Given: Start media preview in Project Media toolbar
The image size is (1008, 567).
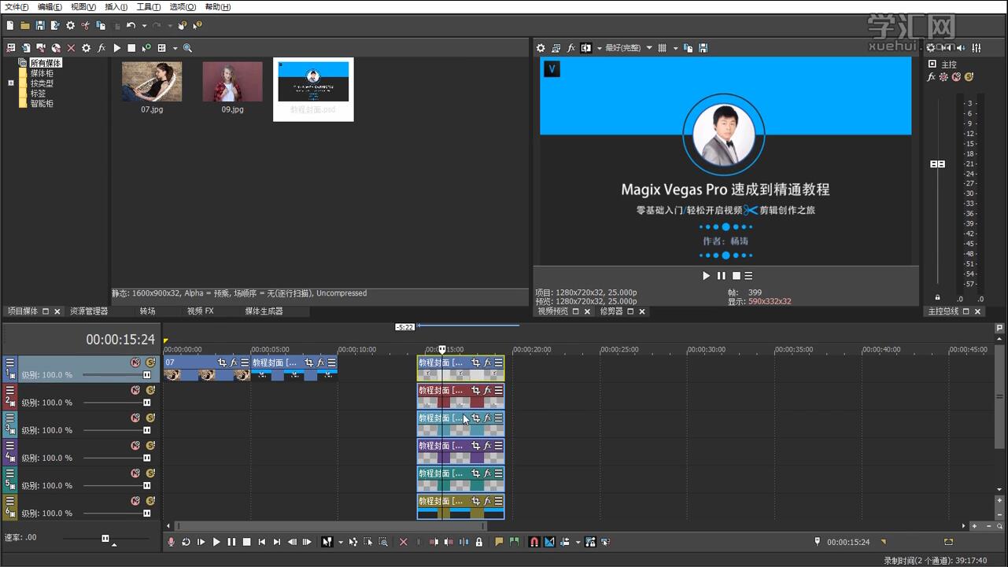Looking at the screenshot, I should coord(116,48).
